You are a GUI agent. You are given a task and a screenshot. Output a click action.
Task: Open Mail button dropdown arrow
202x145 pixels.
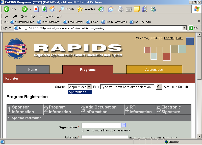click(115, 9)
